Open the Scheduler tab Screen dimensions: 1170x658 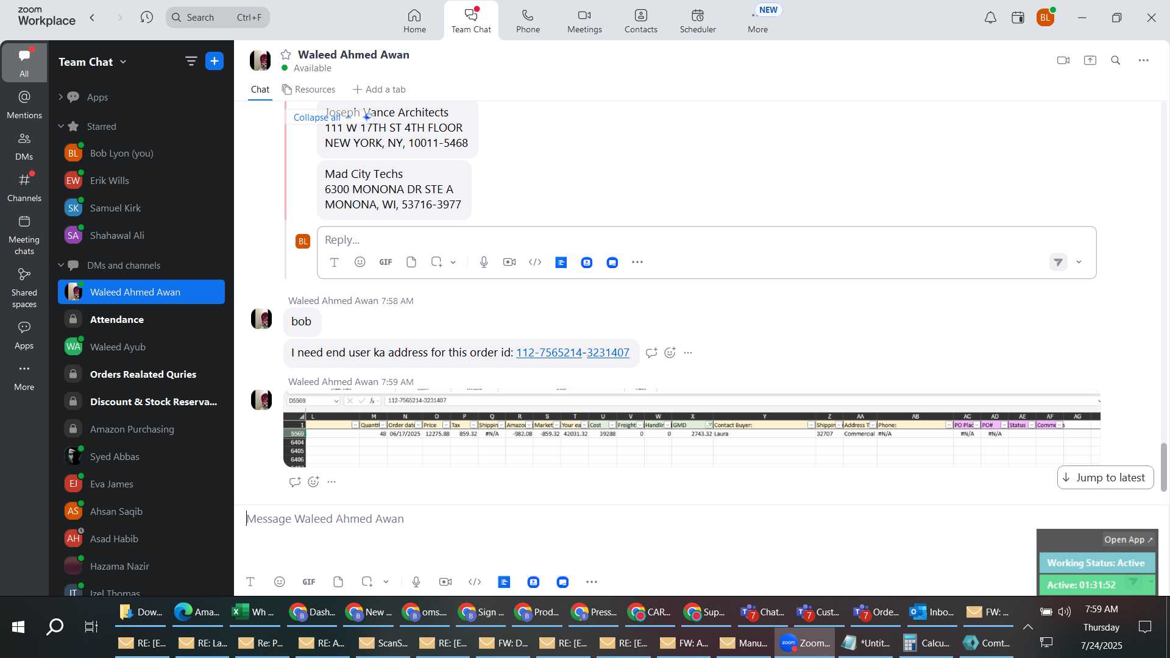698,21
